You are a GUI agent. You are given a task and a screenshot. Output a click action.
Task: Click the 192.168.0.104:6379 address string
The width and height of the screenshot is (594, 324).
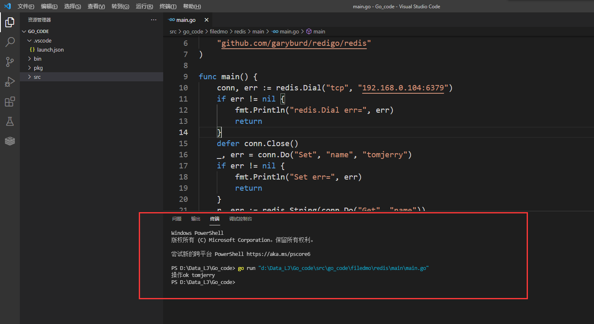tap(403, 88)
